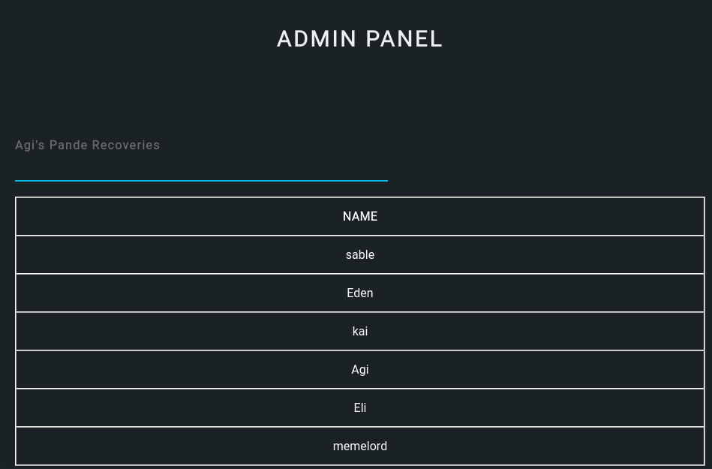The width and height of the screenshot is (712, 469).
Task: Click the Agi's Pande Recoveries label text
Action: tap(87, 145)
